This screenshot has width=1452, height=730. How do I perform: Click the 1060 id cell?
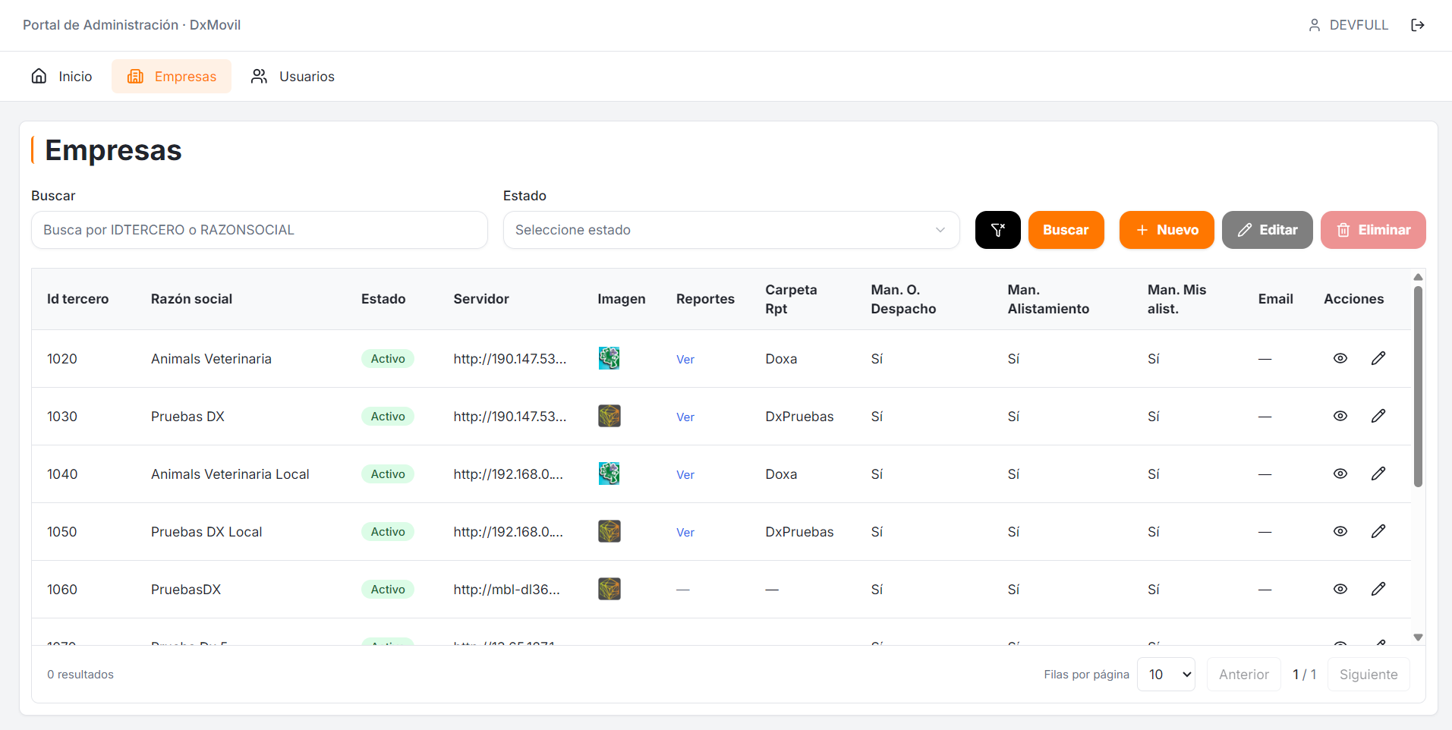point(62,590)
